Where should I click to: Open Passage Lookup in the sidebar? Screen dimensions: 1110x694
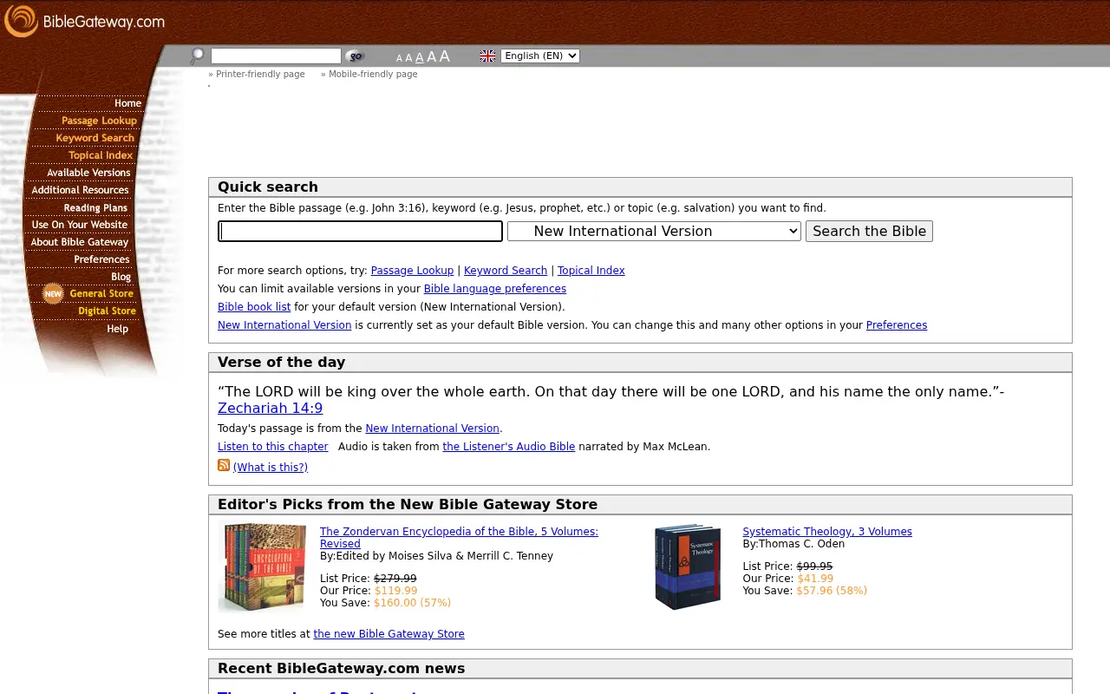click(99, 121)
